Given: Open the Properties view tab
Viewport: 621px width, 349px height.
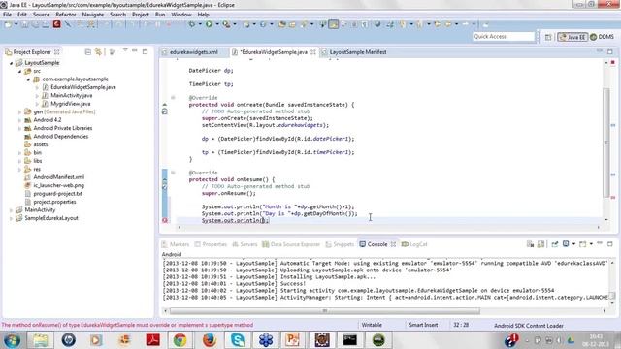Looking at the screenshot, I should pos(211,244).
